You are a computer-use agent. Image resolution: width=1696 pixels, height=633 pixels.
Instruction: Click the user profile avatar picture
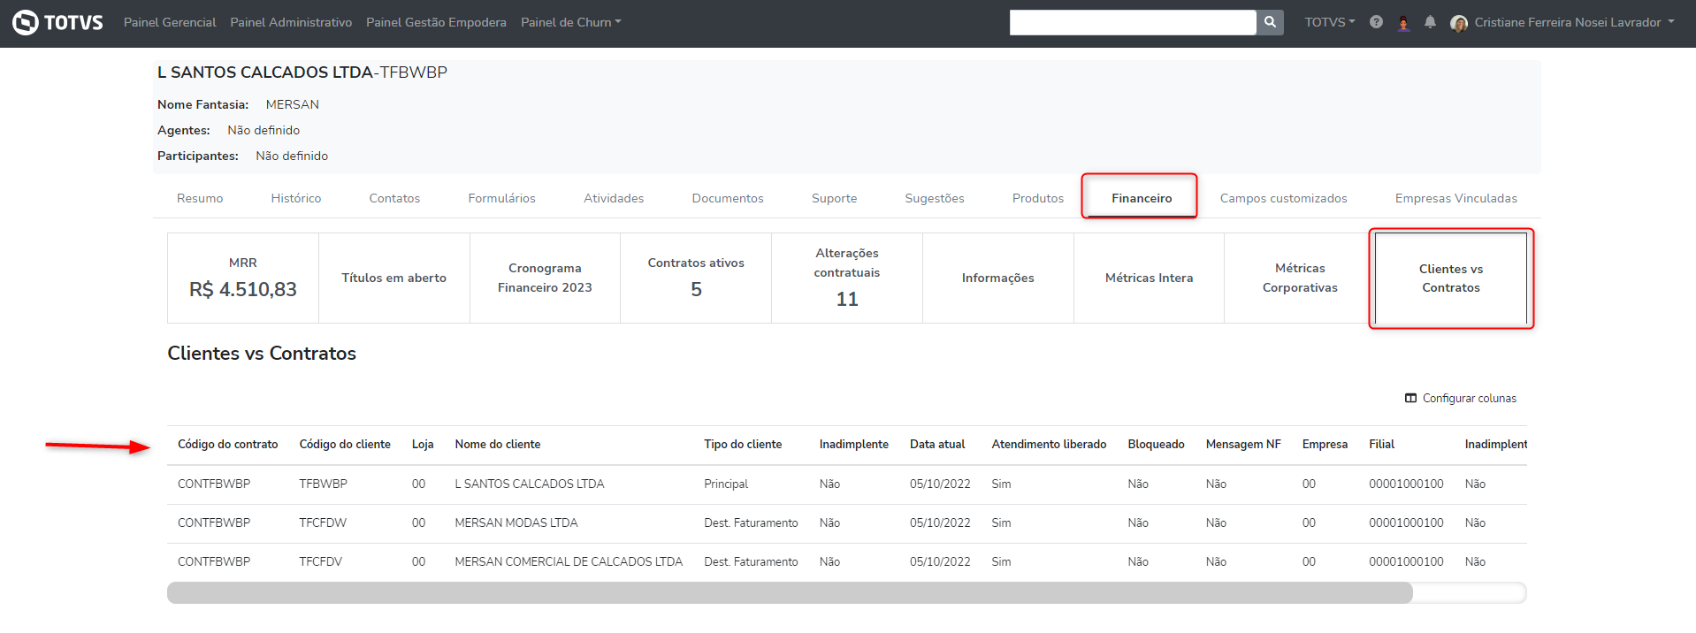pos(1459,23)
